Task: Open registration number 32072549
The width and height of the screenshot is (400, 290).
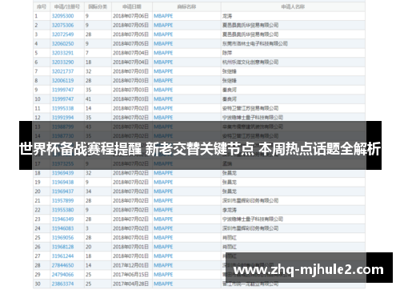Action: tap(62, 34)
